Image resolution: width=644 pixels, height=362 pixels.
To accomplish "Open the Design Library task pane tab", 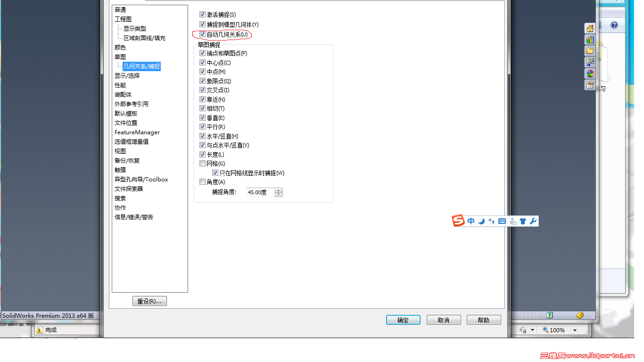I will click(x=590, y=40).
